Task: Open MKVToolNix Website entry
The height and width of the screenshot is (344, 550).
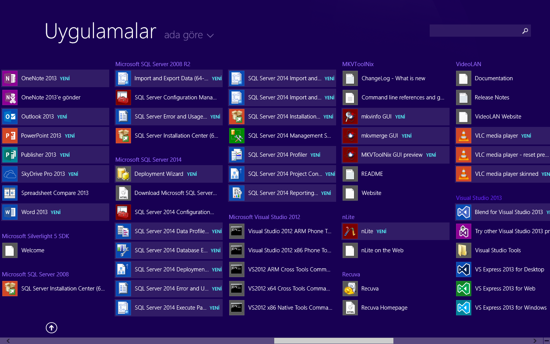Action: click(x=396, y=193)
